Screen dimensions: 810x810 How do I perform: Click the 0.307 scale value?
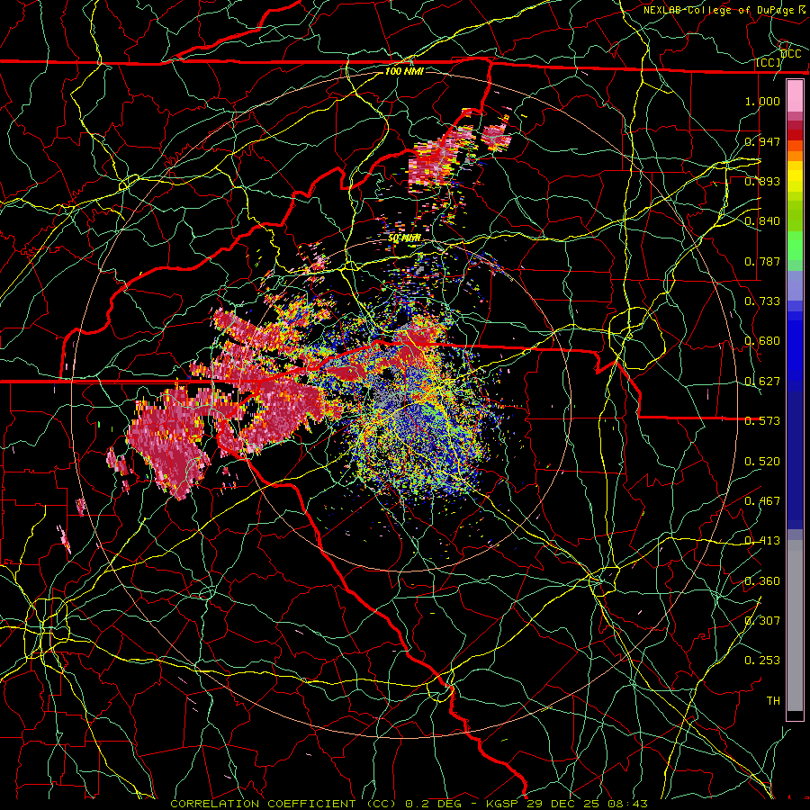(x=762, y=621)
